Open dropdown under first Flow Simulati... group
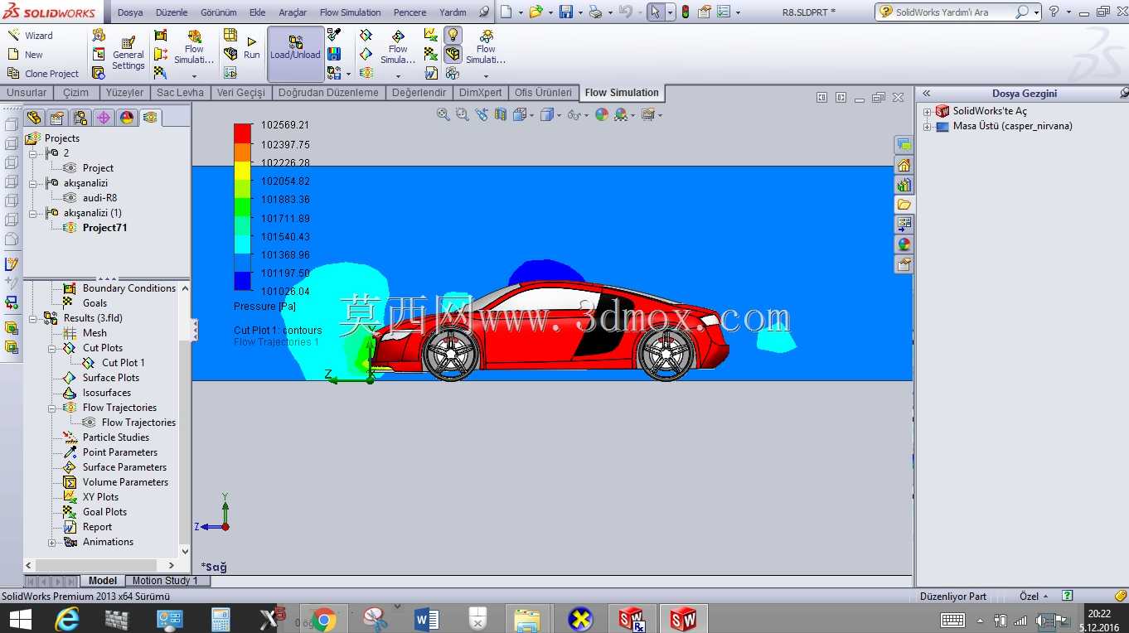The width and height of the screenshot is (1129, 633). click(194, 76)
